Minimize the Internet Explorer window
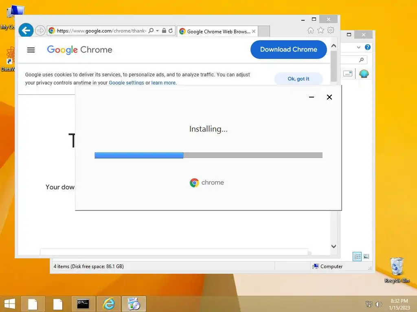The width and height of the screenshot is (417, 312). tap(303, 19)
